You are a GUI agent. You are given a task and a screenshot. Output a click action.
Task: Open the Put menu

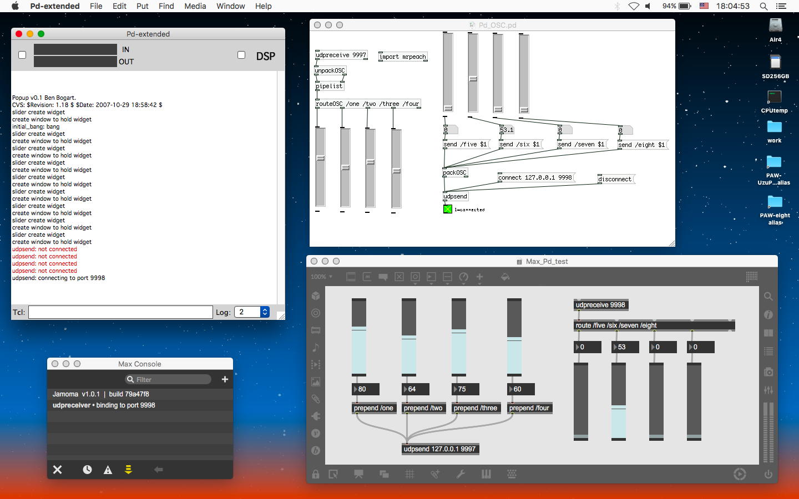click(143, 6)
